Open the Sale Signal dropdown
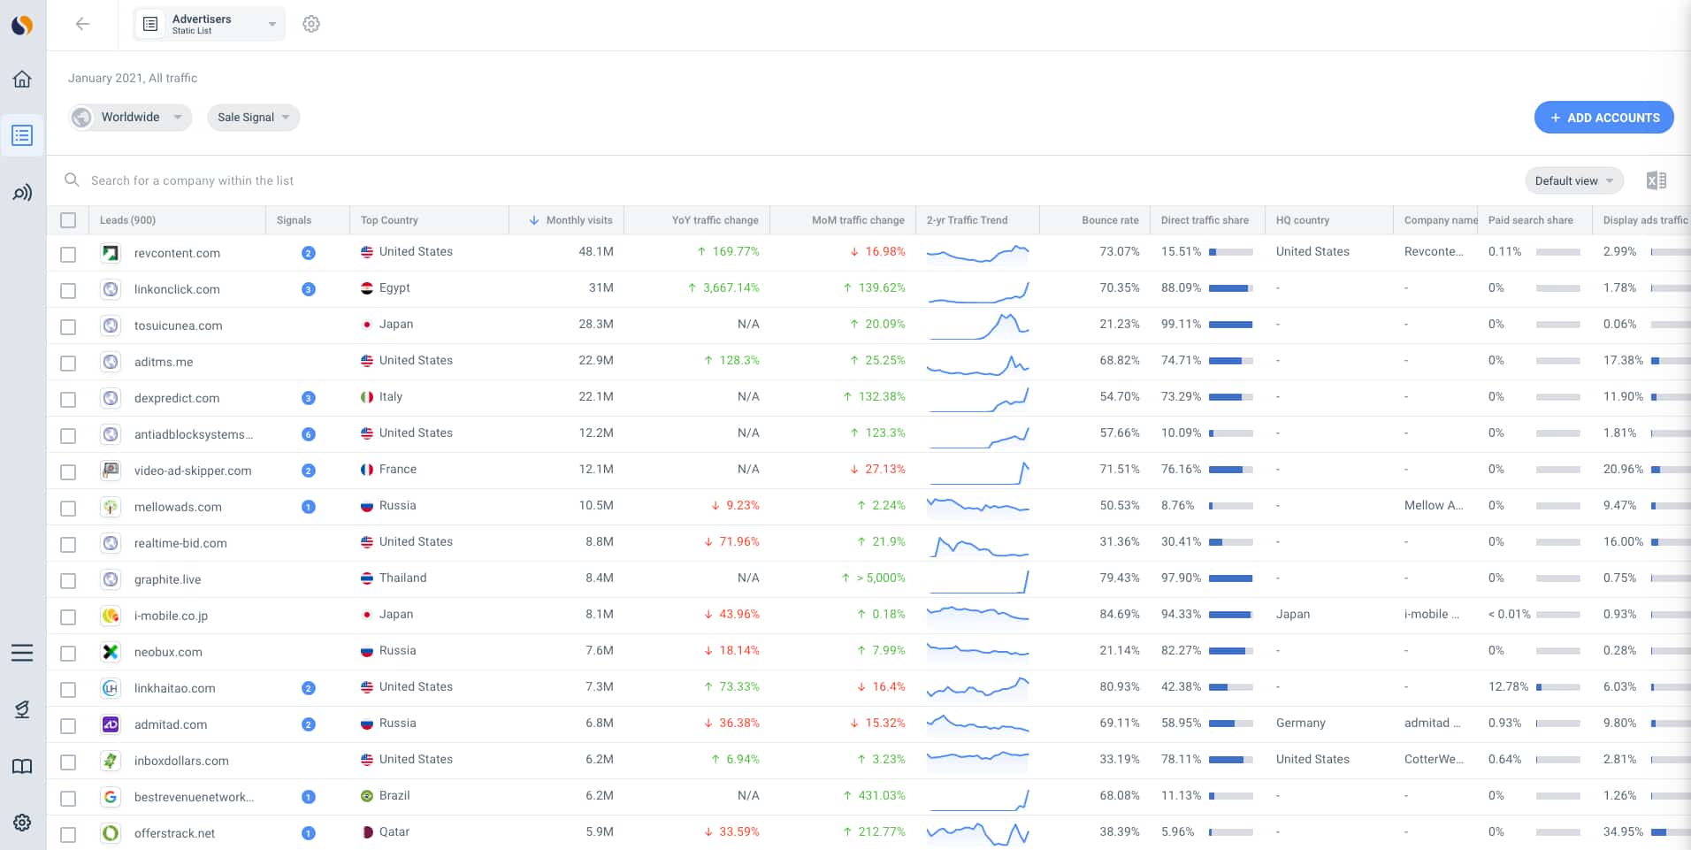 coord(254,117)
